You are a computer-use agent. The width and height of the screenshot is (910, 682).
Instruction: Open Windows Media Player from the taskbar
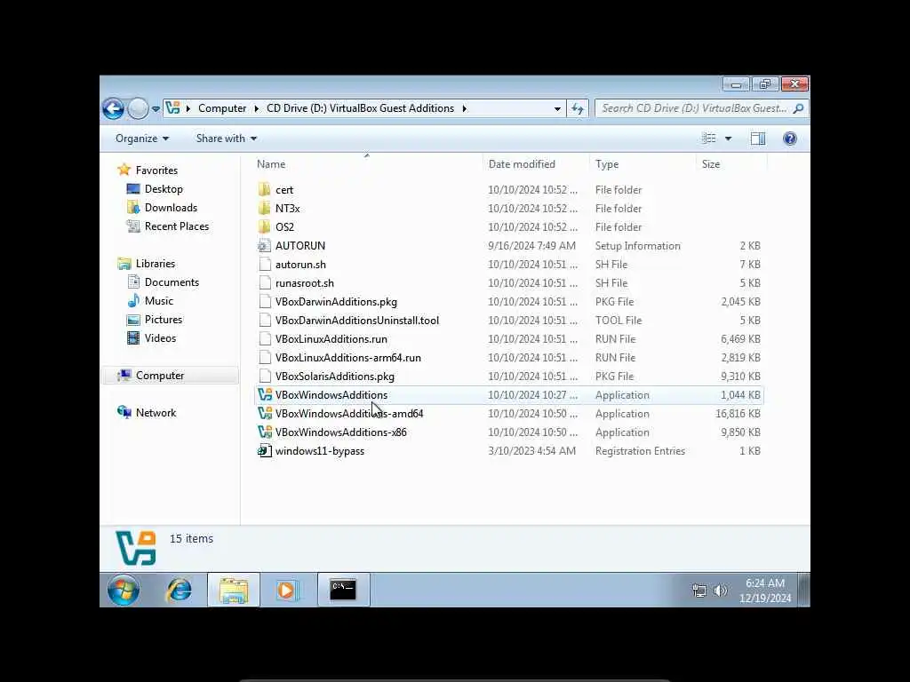coord(287,591)
